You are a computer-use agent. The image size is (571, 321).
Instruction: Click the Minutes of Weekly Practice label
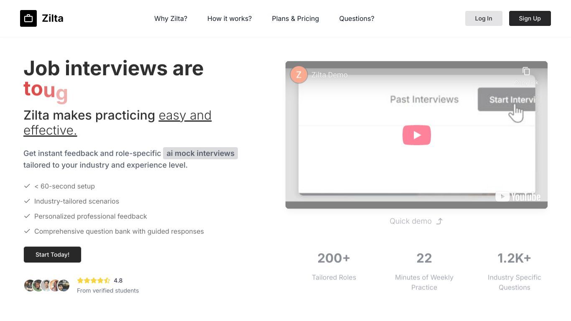(424, 282)
